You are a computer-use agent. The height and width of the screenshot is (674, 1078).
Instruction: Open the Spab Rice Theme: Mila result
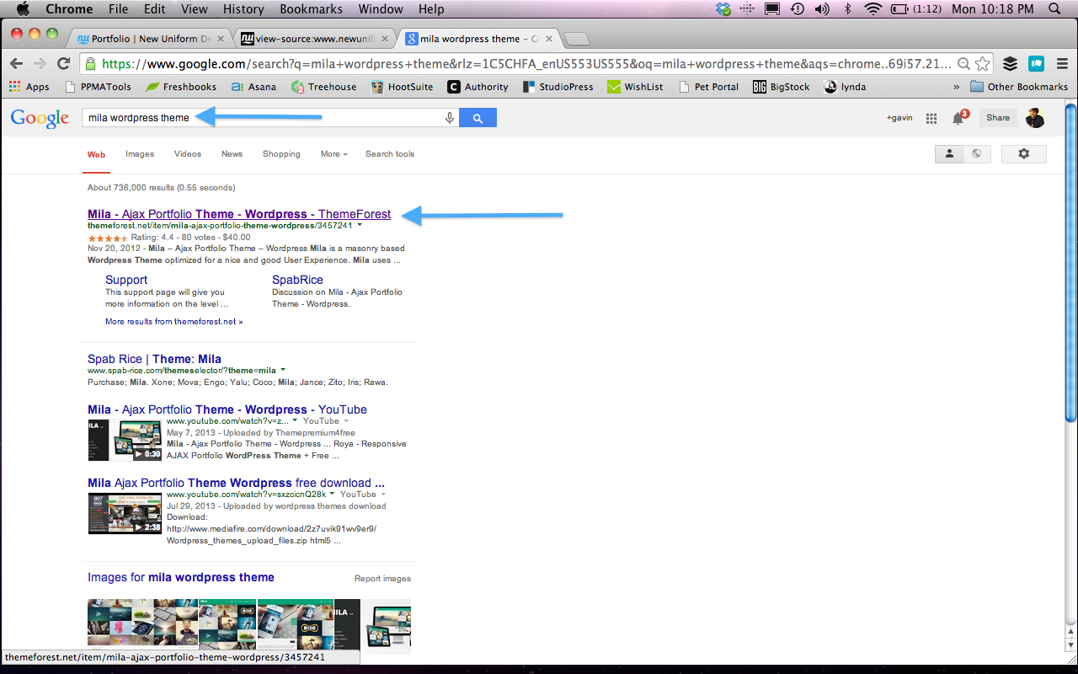(154, 359)
